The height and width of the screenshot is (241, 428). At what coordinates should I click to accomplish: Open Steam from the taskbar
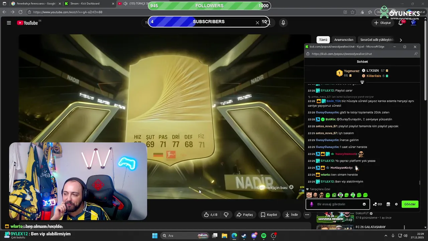[244, 236]
